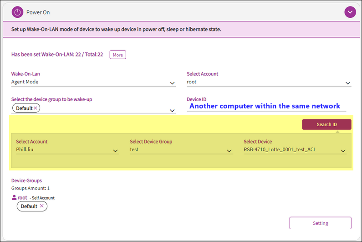Click the Default tag in wake-up selector
The image size is (362, 242).
[x=24, y=108]
